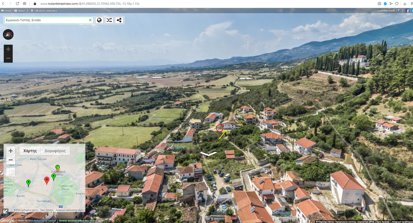Viewport: 413px width, 223px height.
Task: Zoom in the minimap with plus
Action: tap(11, 151)
